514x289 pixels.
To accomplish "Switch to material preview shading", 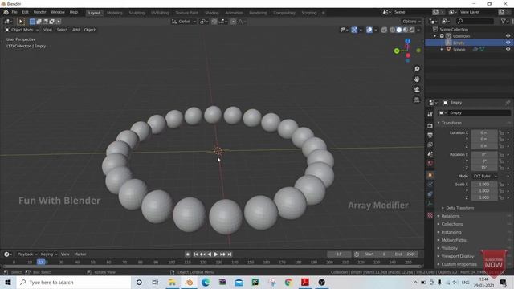I will (x=406, y=30).
